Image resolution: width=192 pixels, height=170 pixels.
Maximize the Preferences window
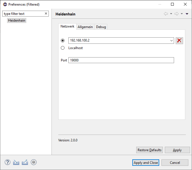pyautogui.click(x=172, y=4)
